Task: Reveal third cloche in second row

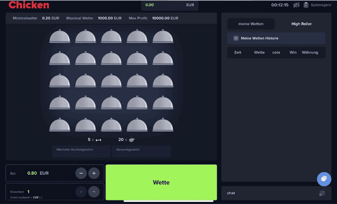Action: 111,58
